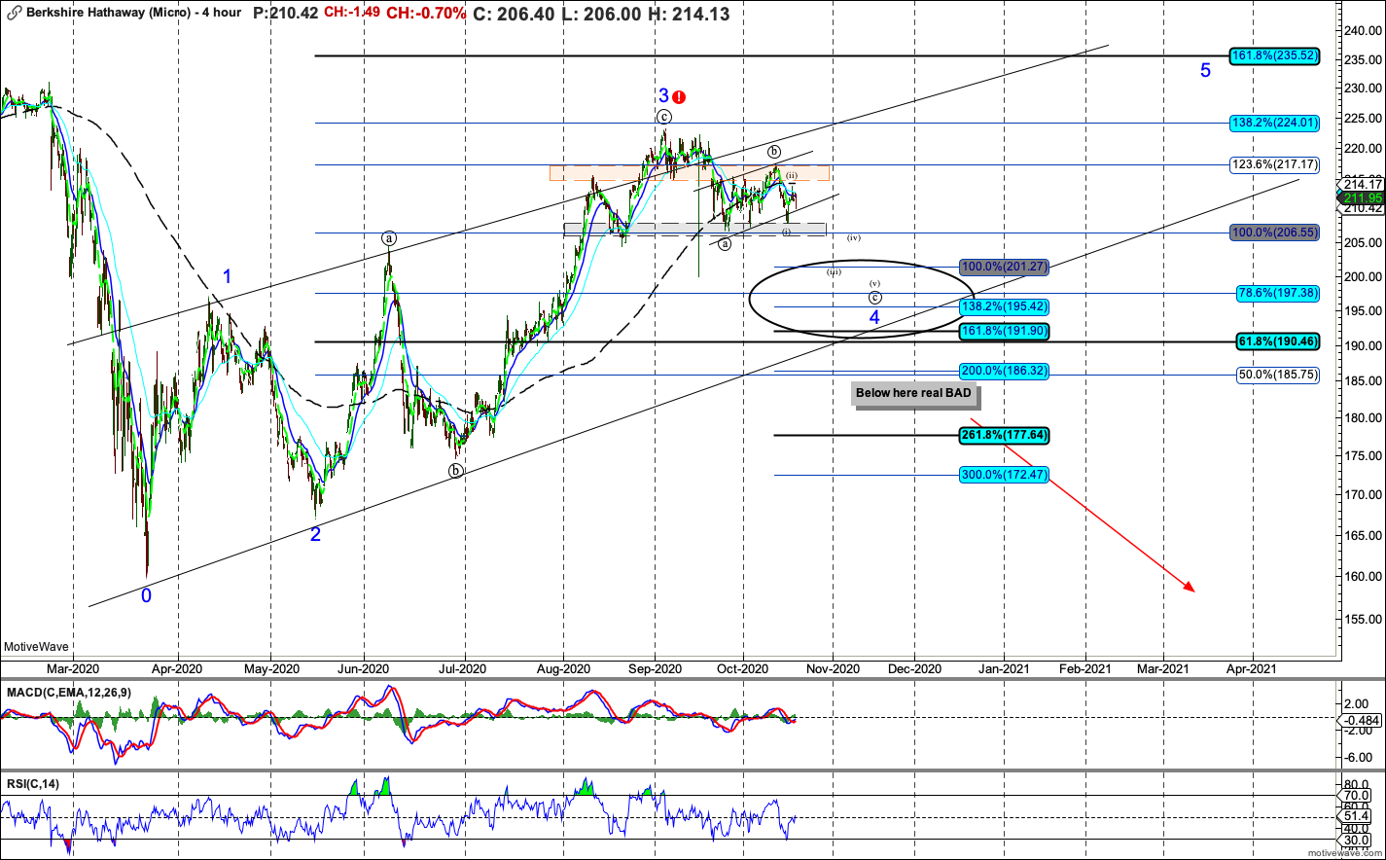1386x860 pixels.
Task: Click the Jun-2020 date axis label
Action: point(364,669)
